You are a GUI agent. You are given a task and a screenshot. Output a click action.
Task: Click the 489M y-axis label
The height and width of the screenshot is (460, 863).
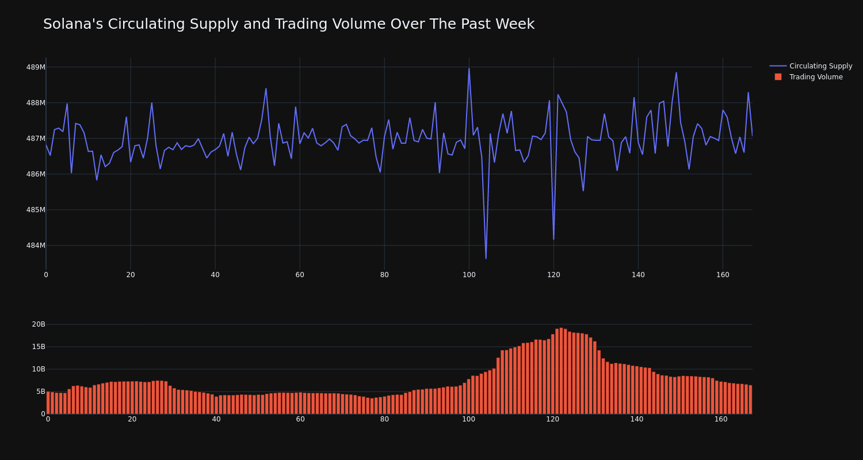click(36, 67)
